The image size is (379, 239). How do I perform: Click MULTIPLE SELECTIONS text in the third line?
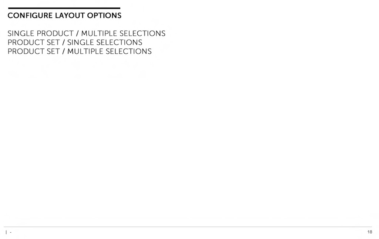[x=110, y=51]
